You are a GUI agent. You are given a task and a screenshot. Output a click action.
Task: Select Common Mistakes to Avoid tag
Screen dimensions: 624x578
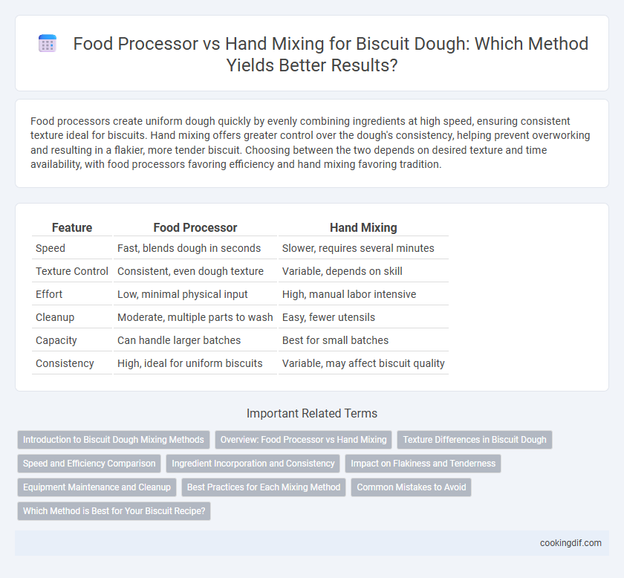pyautogui.click(x=411, y=487)
